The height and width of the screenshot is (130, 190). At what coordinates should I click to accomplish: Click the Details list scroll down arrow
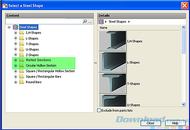183,104
